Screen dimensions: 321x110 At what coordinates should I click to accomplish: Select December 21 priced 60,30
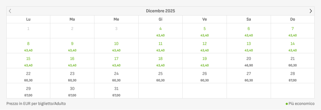click(x=293, y=61)
